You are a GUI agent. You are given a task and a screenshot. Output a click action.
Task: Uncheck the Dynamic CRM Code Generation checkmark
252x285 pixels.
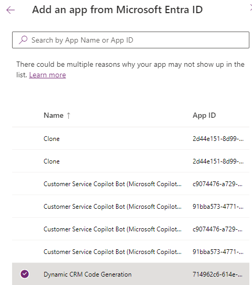25,274
